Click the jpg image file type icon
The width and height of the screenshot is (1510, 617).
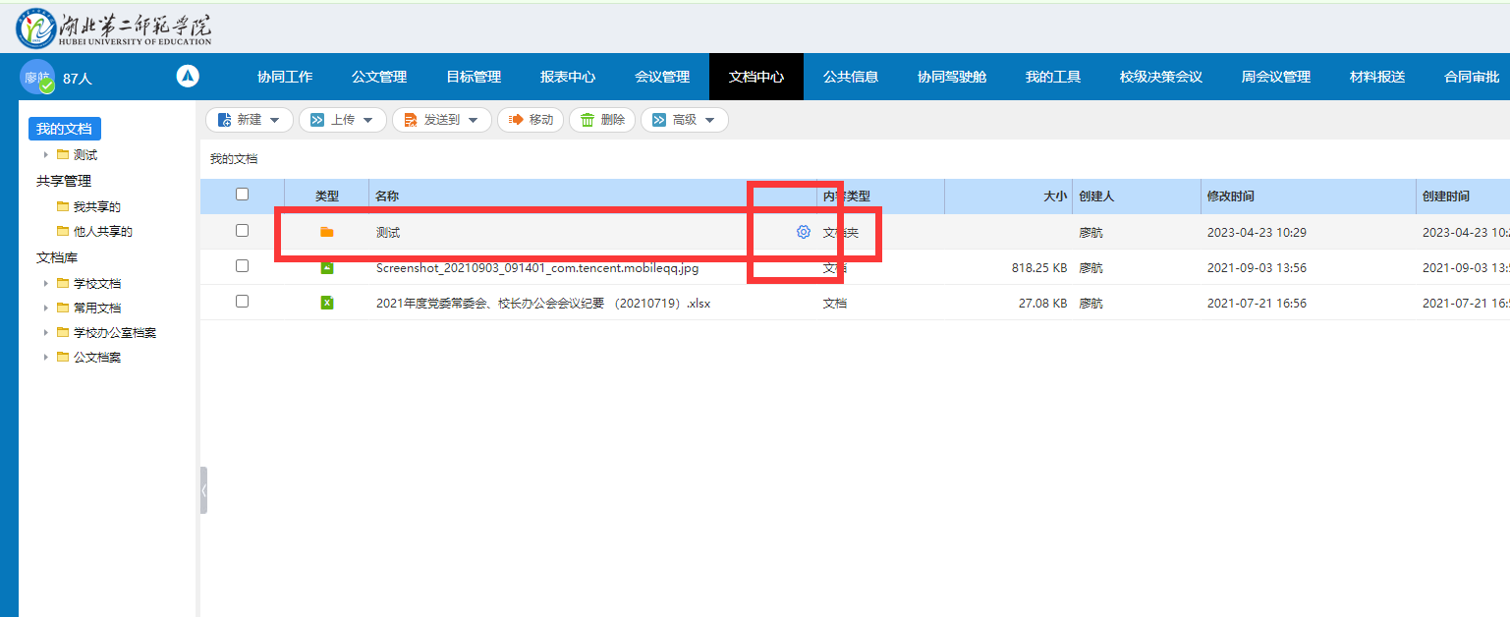[x=327, y=267]
